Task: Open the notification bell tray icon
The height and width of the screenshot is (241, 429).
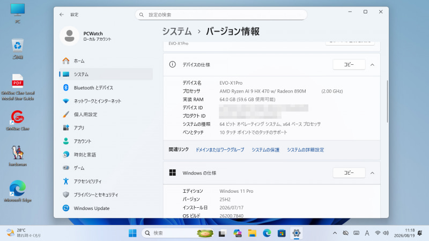Action: pyautogui.click(x=420, y=233)
